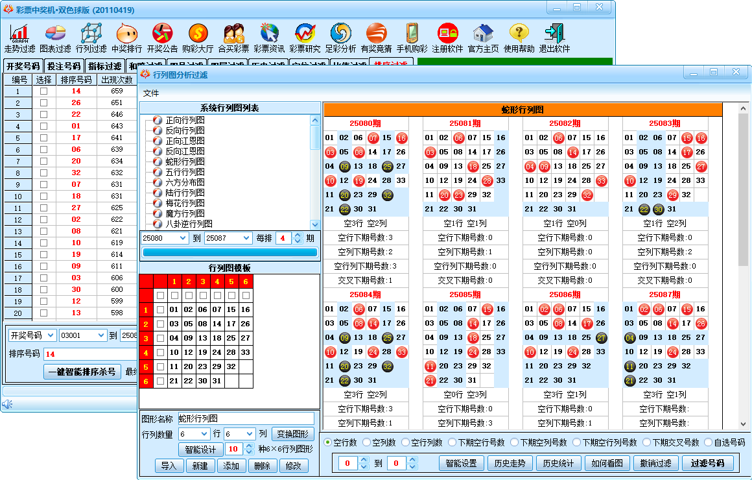Screen dimensions: 752x480
Task: Click the 官方主页 home page icon
Action: 483,38
